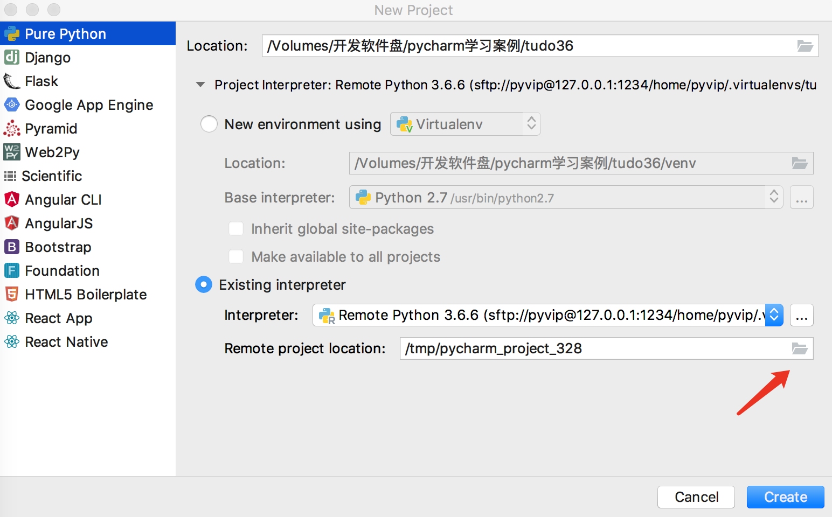Select React Native project type
This screenshot has height=517, width=832.
click(x=66, y=342)
